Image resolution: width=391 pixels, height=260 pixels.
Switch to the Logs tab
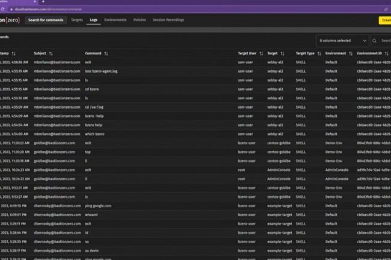pyautogui.click(x=93, y=20)
